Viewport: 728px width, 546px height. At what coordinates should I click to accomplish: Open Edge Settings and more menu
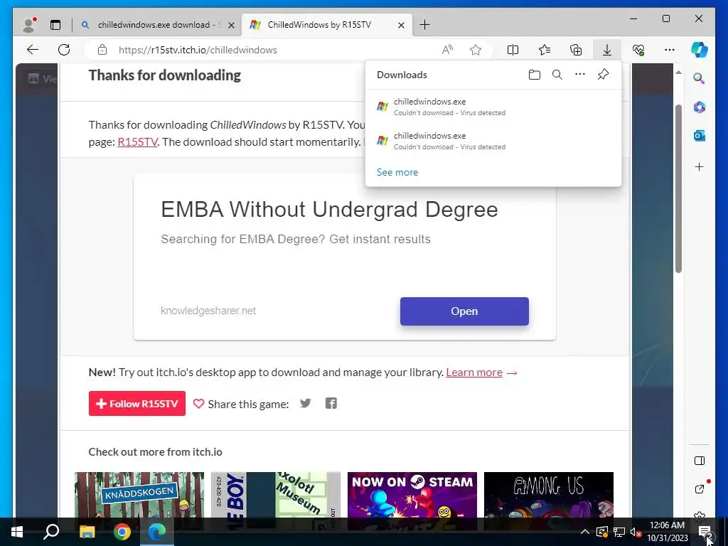670,50
